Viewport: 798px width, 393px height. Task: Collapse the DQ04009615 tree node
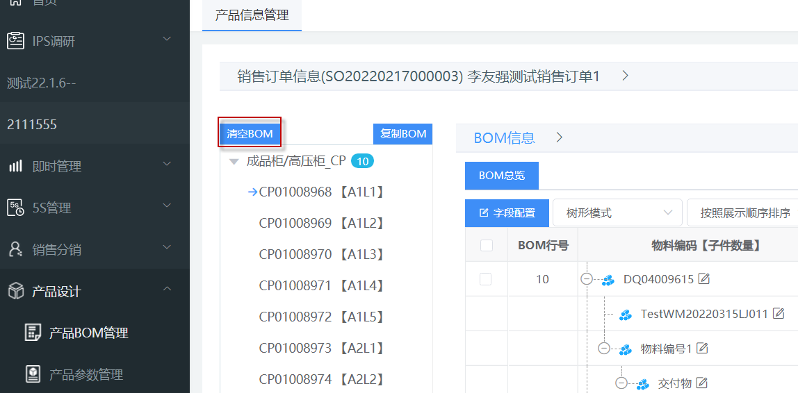587,279
